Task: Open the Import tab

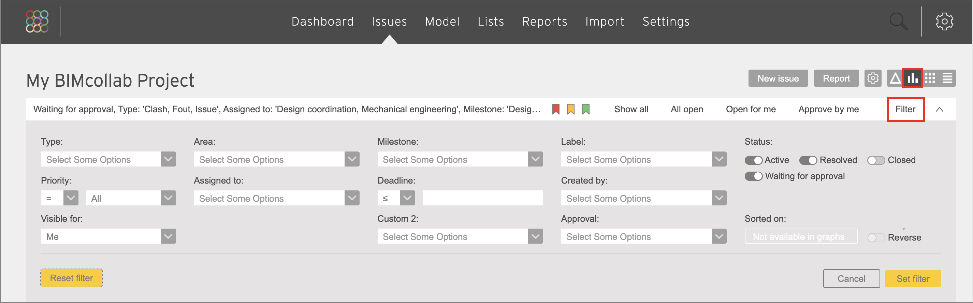Action: coord(605,21)
